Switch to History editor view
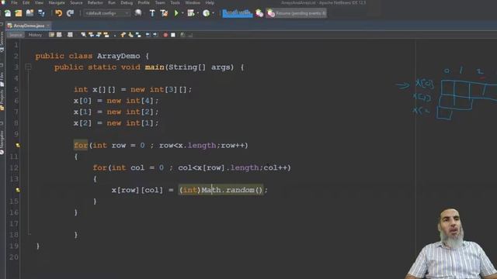Screen dimensions: 497x279 point(35,35)
